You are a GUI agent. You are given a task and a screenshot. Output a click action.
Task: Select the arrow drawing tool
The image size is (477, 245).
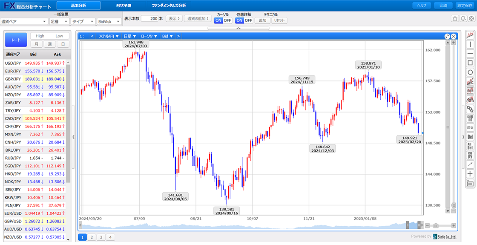[470, 164]
